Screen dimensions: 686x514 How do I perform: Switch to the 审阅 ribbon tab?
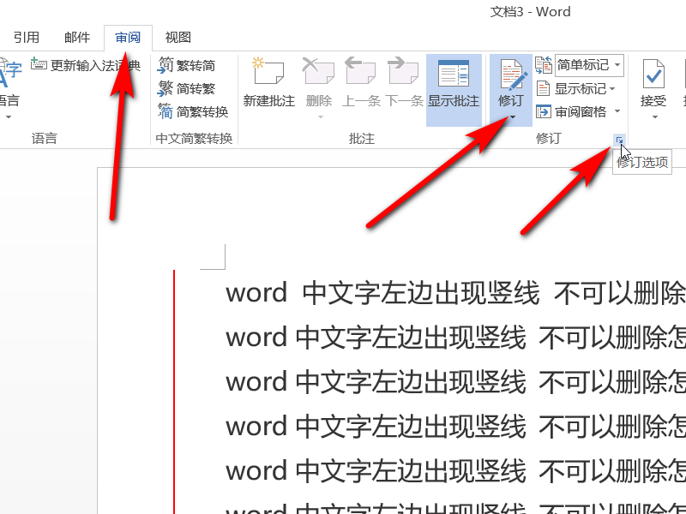pos(128,38)
